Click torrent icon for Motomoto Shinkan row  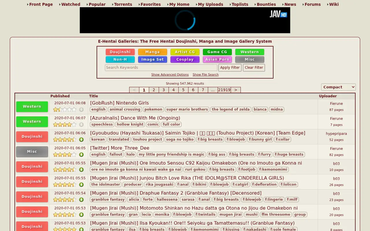pos(81,215)
